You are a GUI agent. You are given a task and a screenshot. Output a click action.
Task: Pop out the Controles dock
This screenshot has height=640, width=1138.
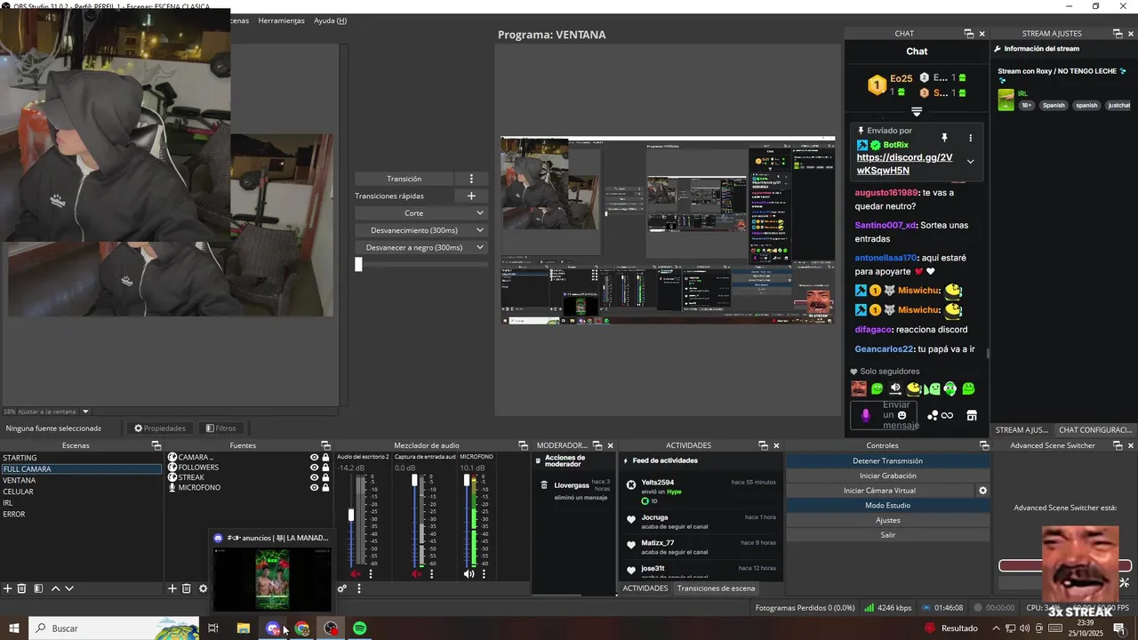point(984,445)
